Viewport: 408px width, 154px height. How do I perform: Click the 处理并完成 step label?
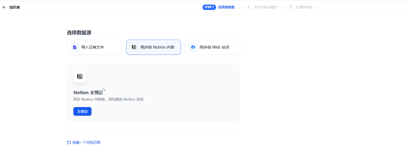pos(304,7)
